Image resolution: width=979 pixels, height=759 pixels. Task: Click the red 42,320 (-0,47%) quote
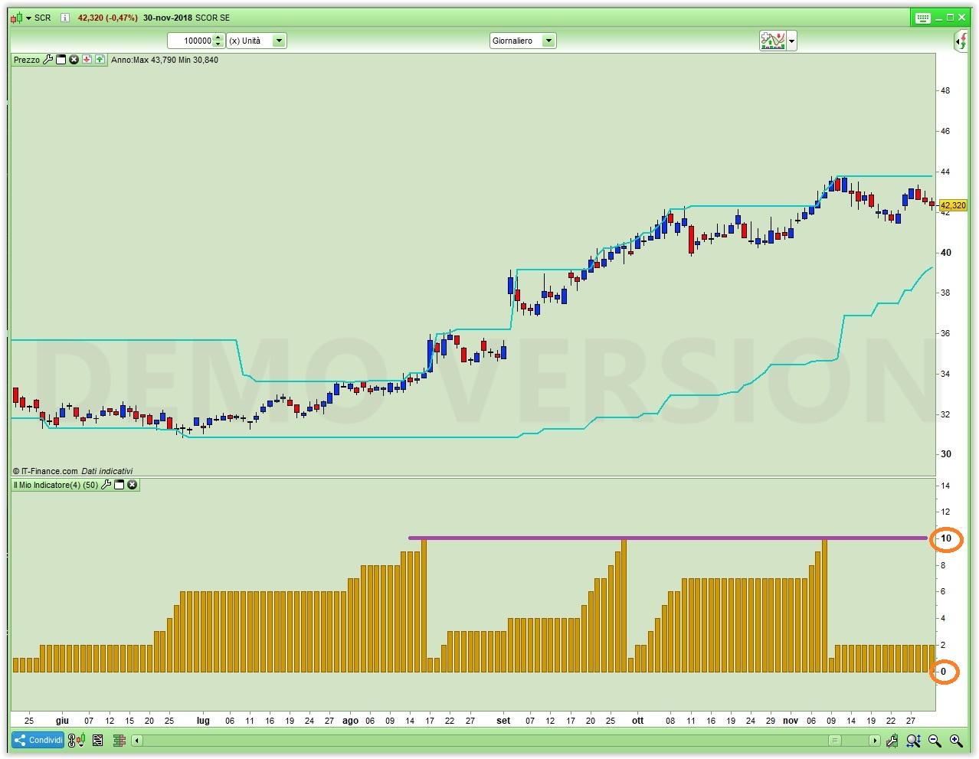pos(108,18)
